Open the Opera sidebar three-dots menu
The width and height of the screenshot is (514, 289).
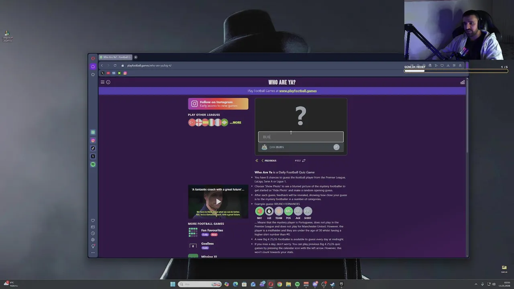(93, 252)
